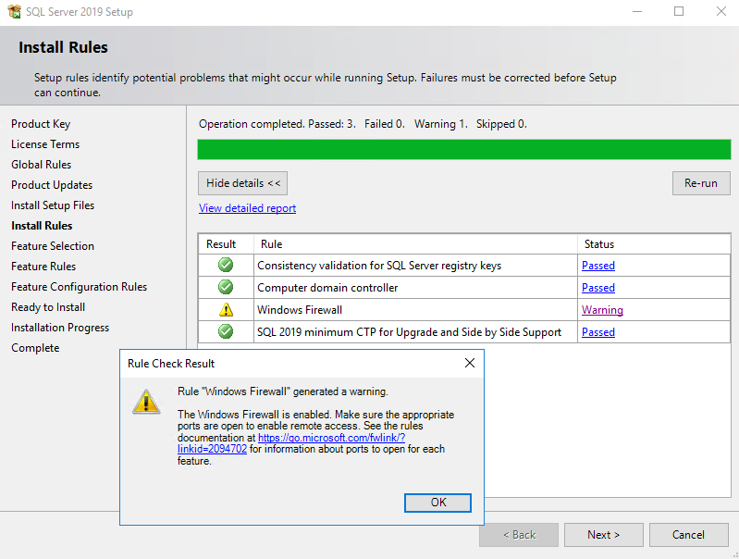Close the Rule Check Result dialog with X
This screenshot has height=559, width=739.
coord(470,363)
